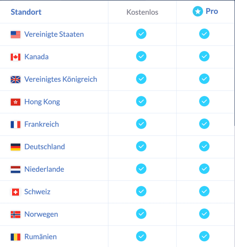
Task: Select the Pro column header label
Action: click(x=212, y=11)
